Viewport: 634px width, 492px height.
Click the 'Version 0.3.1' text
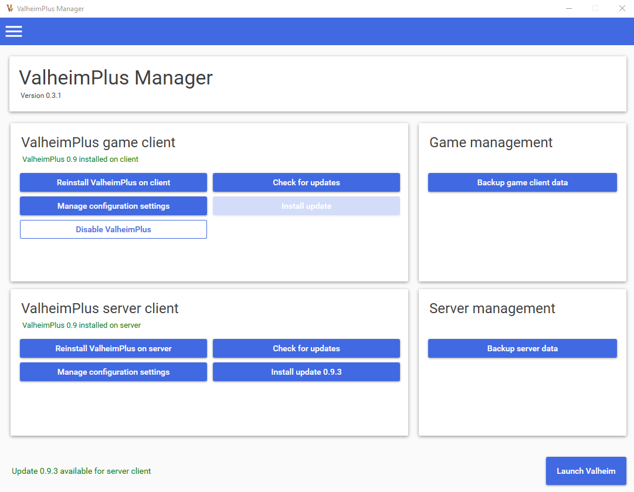point(41,96)
